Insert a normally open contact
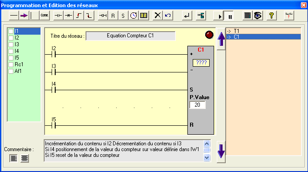The height and width of the screenshot is (172, 308). [58, 16]
